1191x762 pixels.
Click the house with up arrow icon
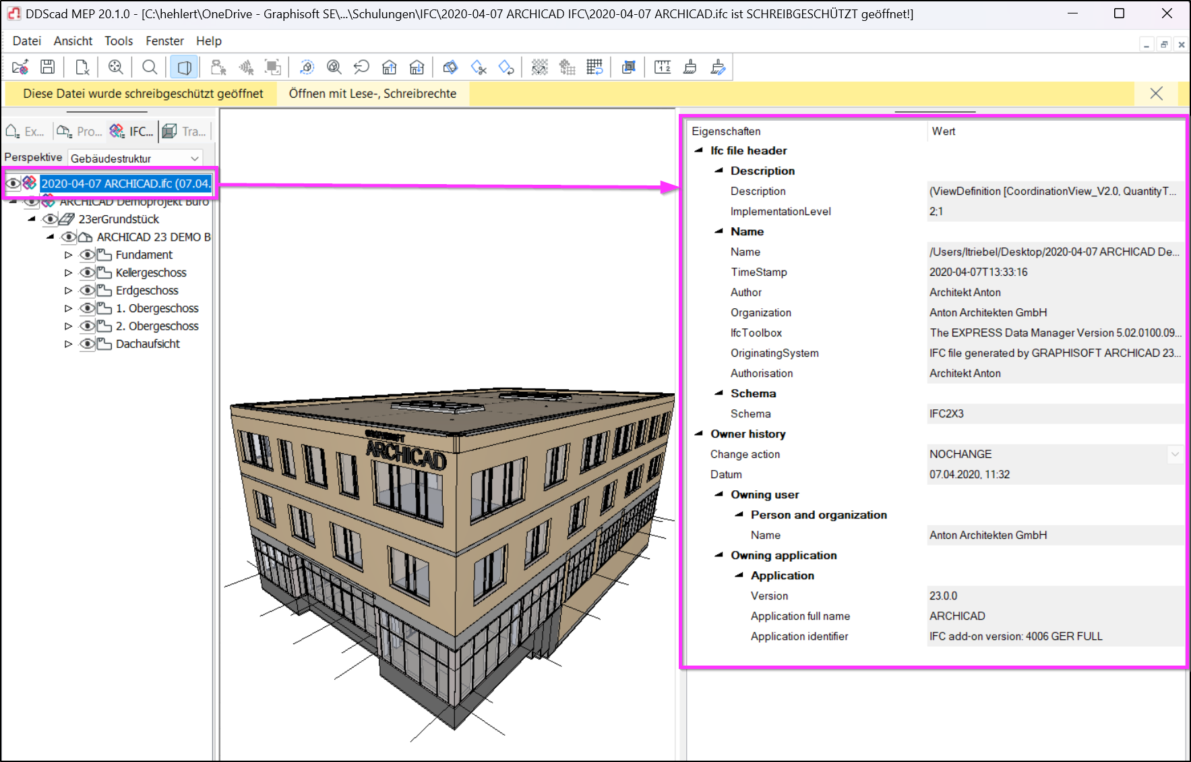[x=390, y=67]
